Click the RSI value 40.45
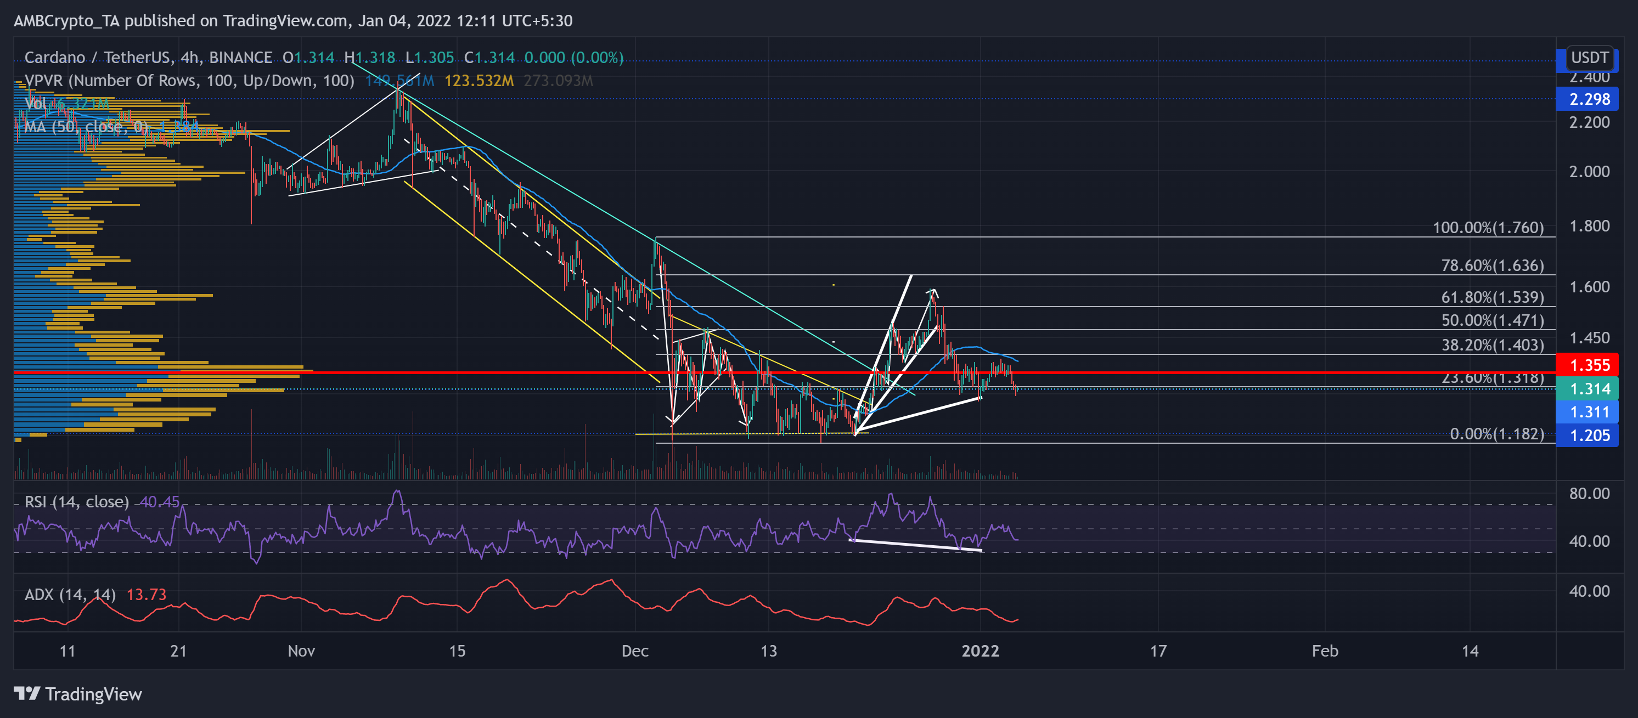The width and height of the screenshot is (1638, 718). point(160,502)
